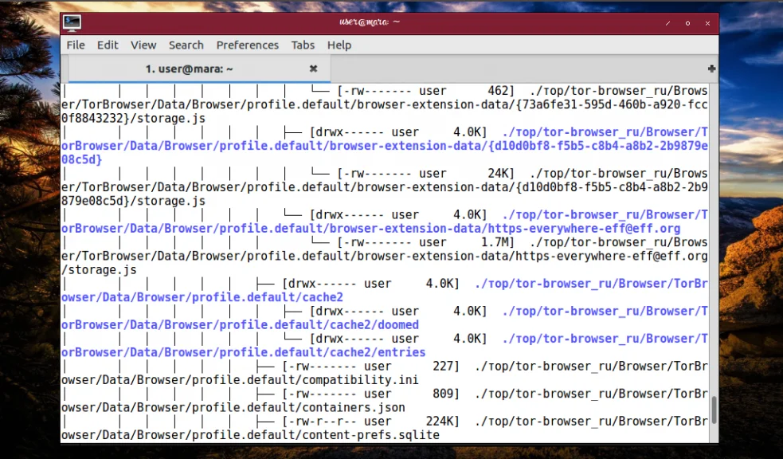Minimize the terminal window
This screenshot has width=783, height=459.
pyautogui.click(x=668, y=23)
